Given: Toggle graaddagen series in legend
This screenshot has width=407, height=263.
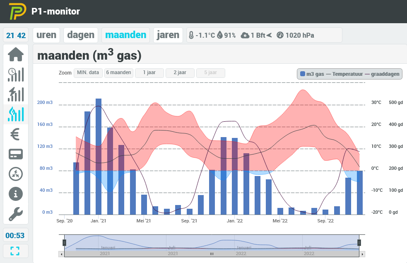Looking at the screenshot, I should click(x=382, y=74).
